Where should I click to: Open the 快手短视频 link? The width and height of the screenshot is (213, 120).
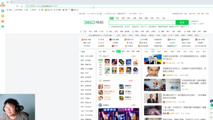[x=143, y=46]
